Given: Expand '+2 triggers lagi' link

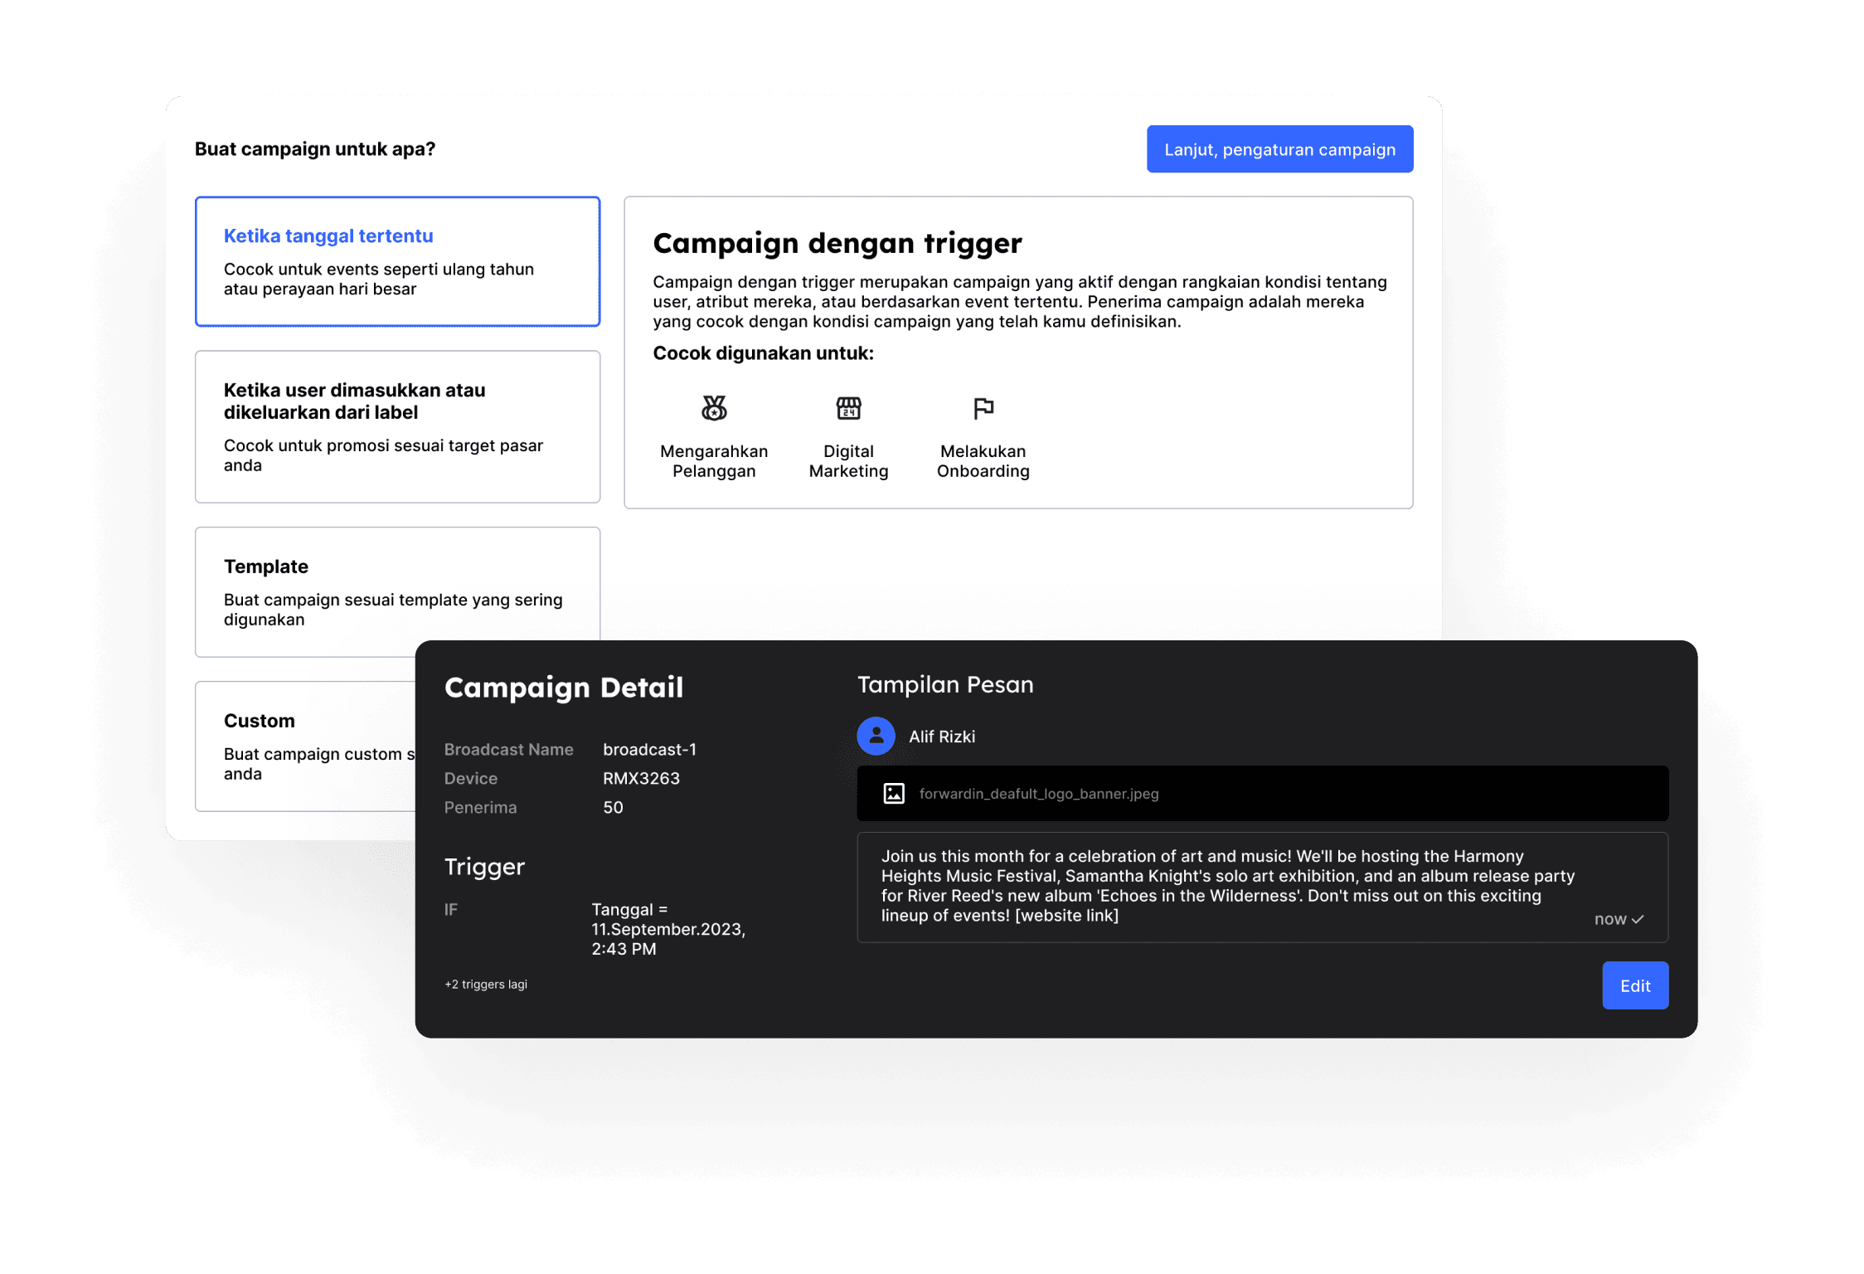Looking at the screenshot, I should click(486, 985).
